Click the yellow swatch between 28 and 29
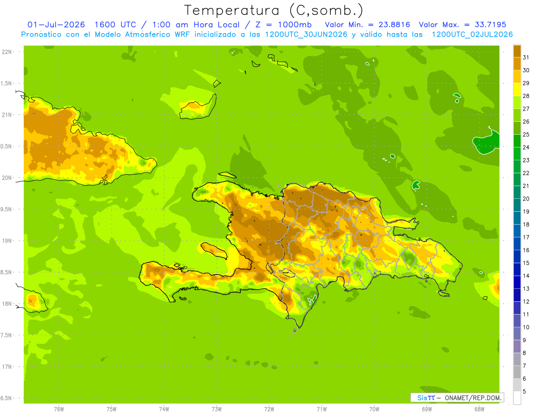 pyautogui.click(x=517, y=90)
